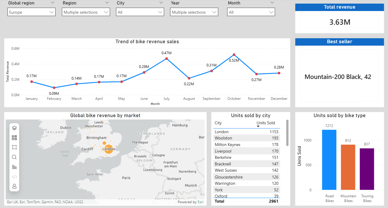Select the London bubble on the map
388x208 pixels.
(x=109, y=149)
